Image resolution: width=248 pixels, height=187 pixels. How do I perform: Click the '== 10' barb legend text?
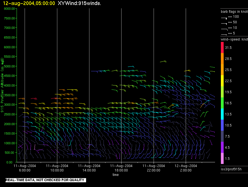click(x=232, y=28)
